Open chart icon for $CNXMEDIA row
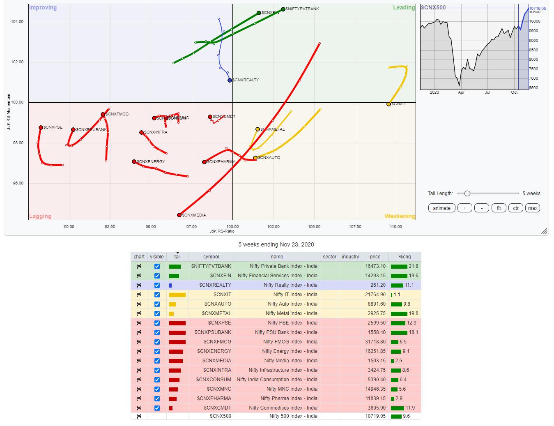The width and height of the screenshot is (554, 426). coord(139,361)
